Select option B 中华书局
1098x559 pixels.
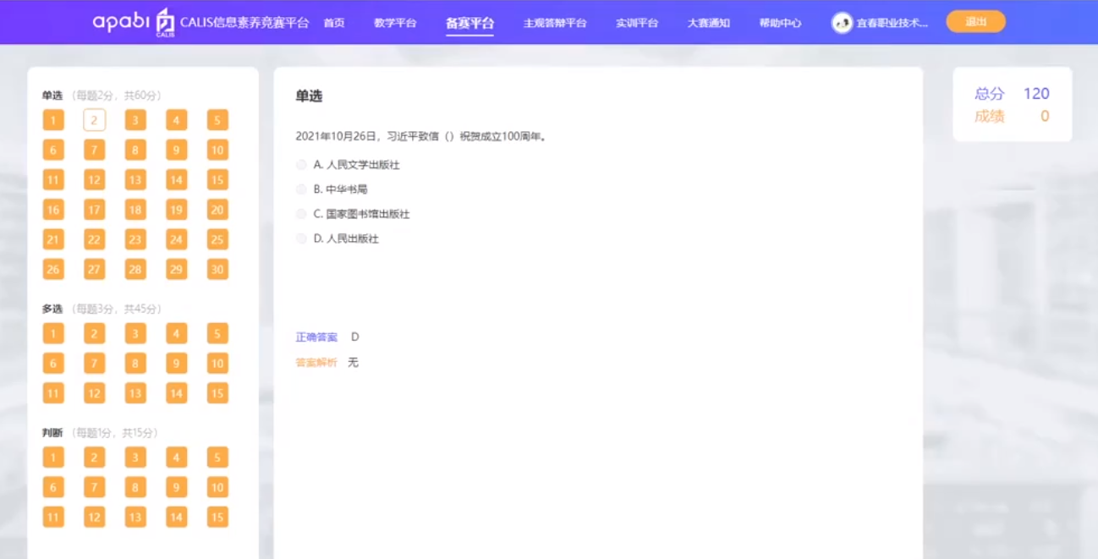pyautogui.click(x=332, y=189)
